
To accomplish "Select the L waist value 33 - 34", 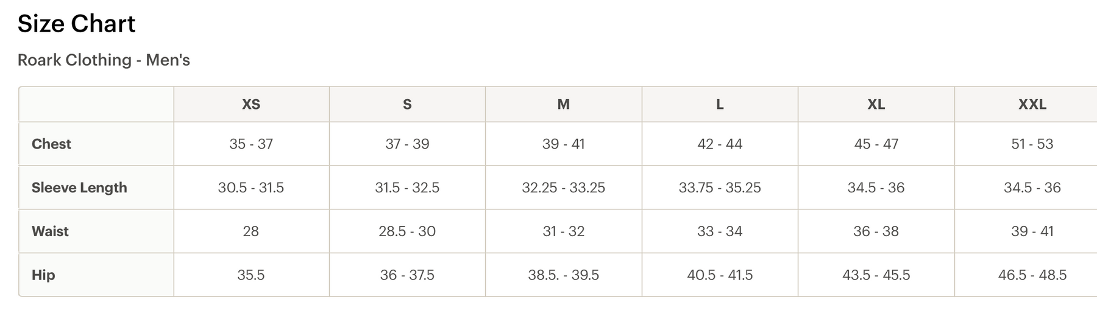I will pyautogui.click(x=720, y=231).
